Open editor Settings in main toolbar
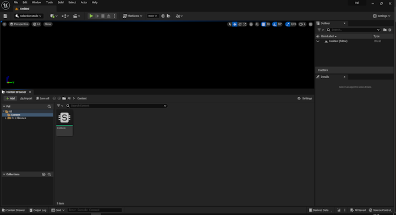The width and height of the screenshot is (396, 215). (381, 16)
